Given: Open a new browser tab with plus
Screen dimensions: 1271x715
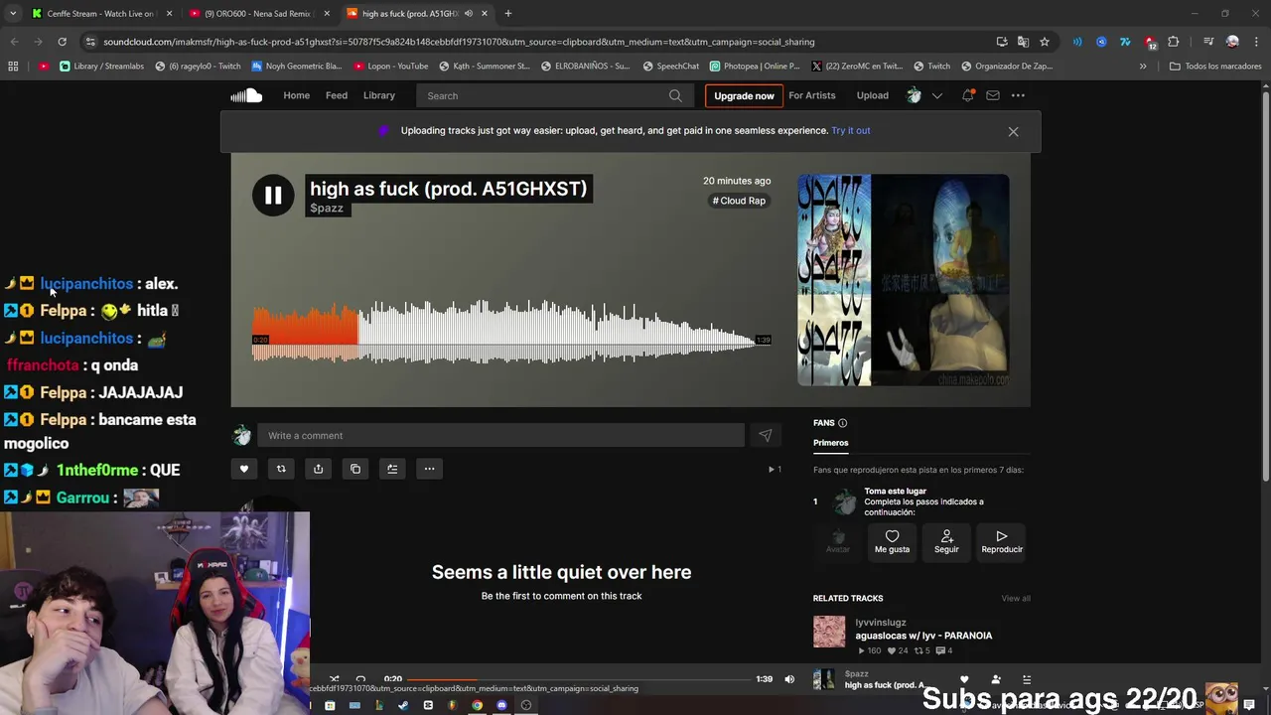Looking at the screenshot, I should [x=508, y=14].
